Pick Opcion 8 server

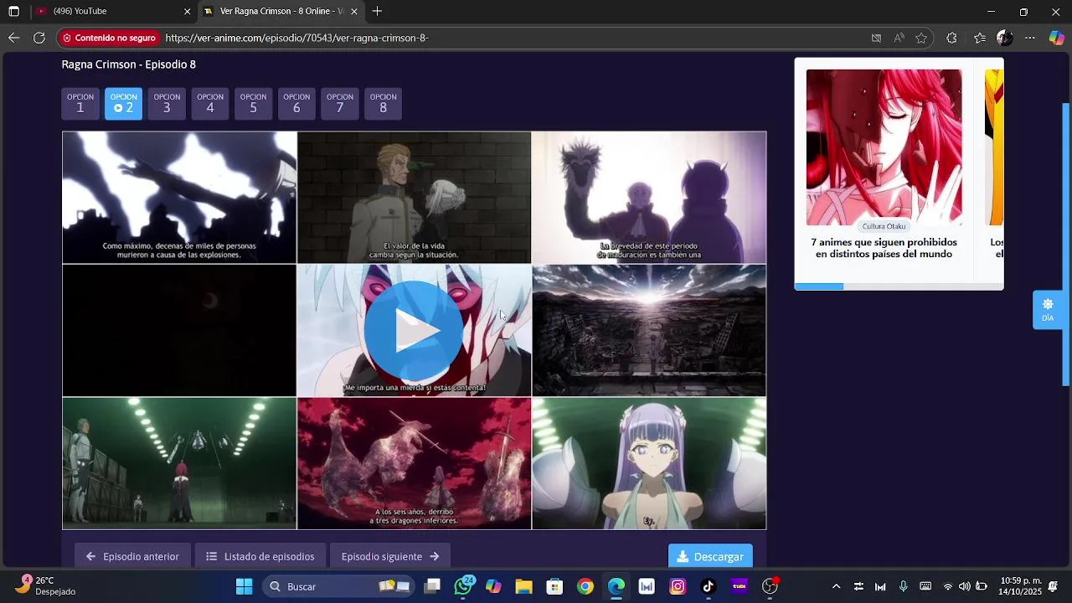[383, 104]
